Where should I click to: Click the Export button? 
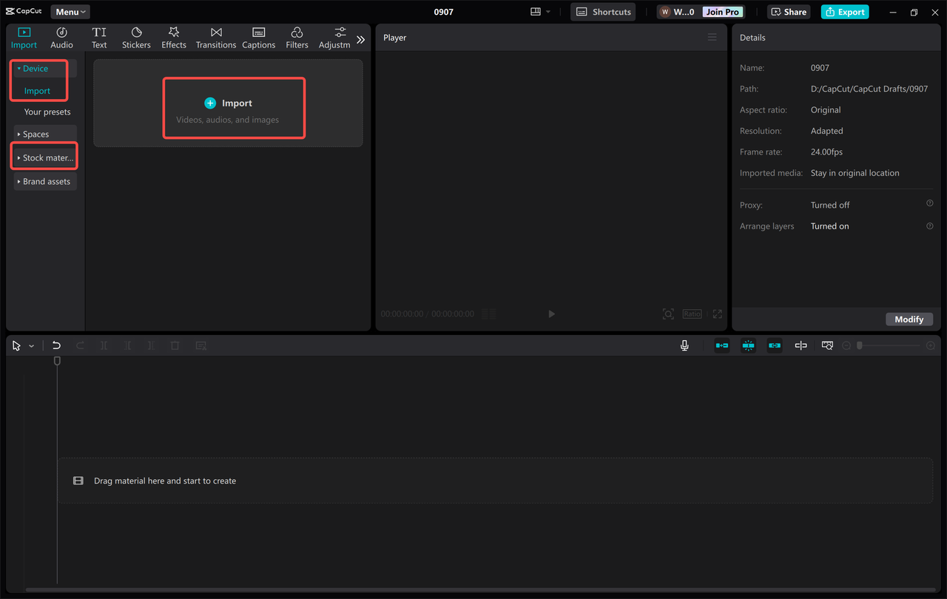coord(845,12)
